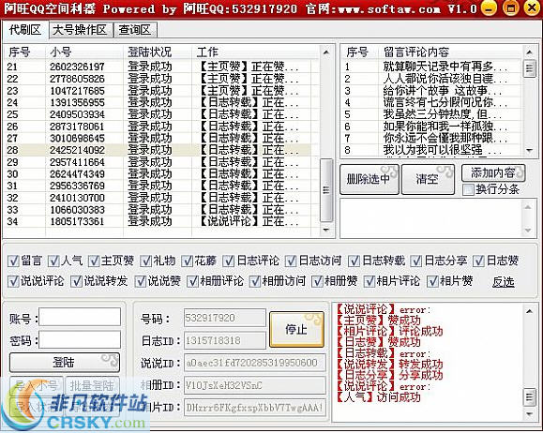Select the 代刷区 tab

(25, 30)
